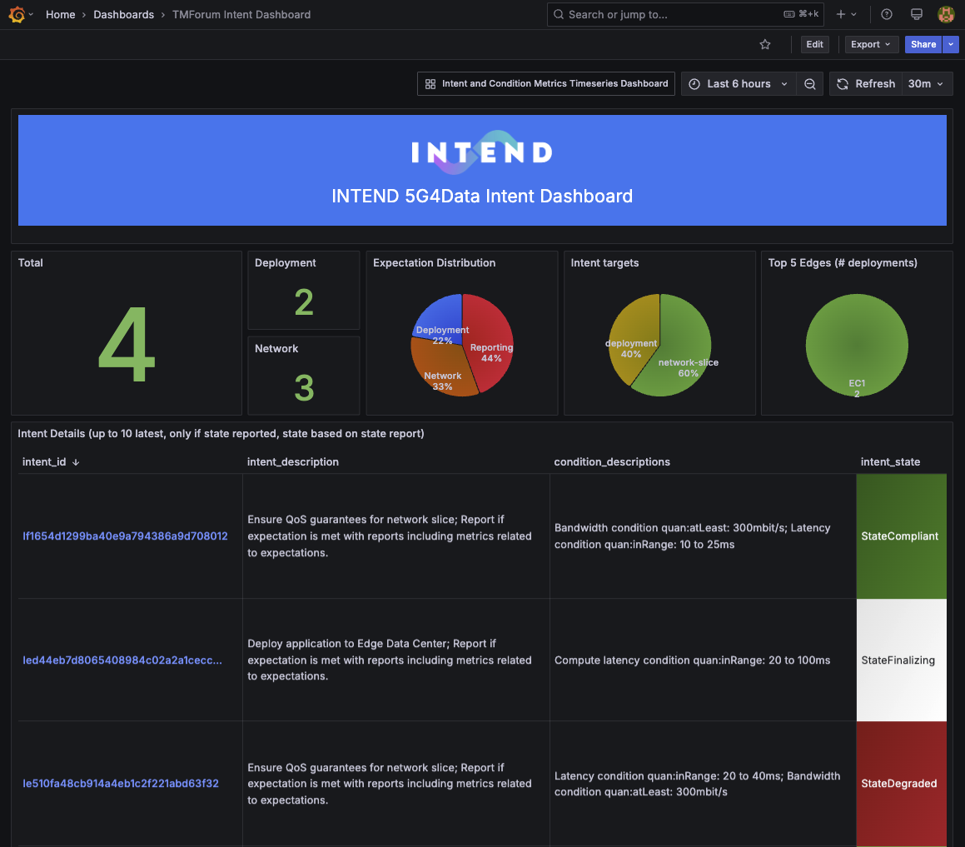Click Bandwidth condition 300mbit/s Latency 10 to 25ms cell
The image size is (965, 847).
click(703, 536)
